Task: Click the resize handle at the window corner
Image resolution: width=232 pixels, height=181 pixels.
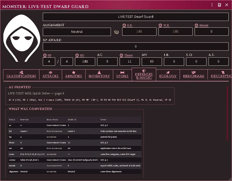Action: coord(230,179)
